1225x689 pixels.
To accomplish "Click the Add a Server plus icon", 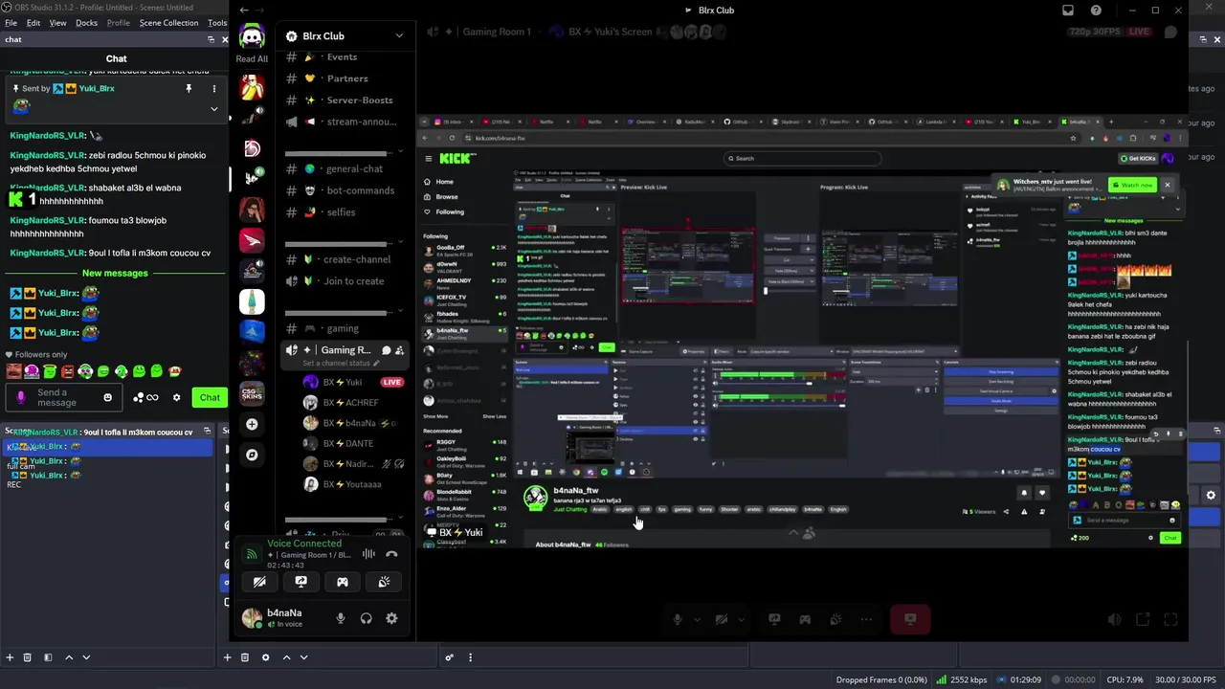I will pyautogui.click(x=252, y=424).
